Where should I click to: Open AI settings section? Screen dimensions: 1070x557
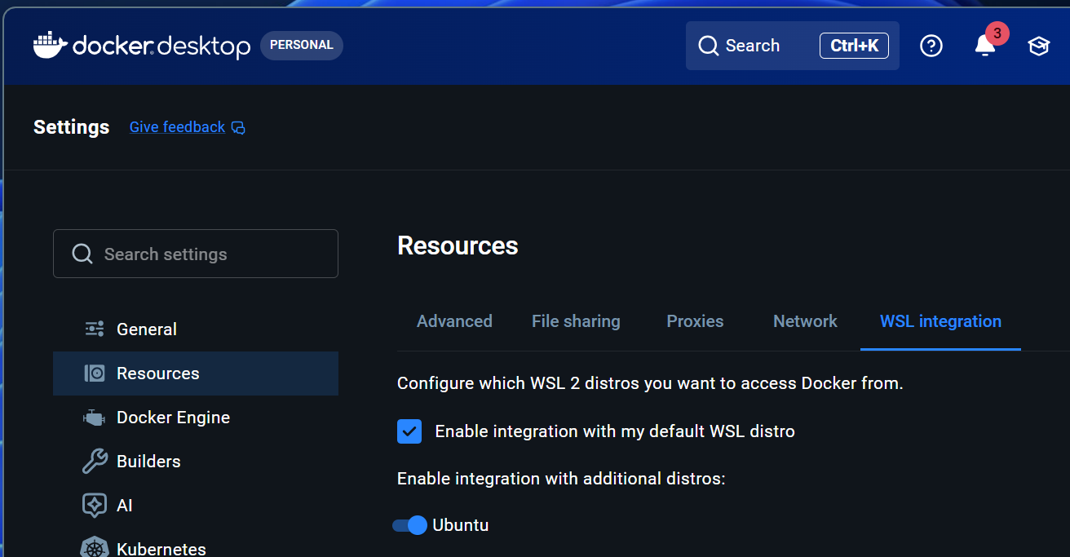coord(196,506)
